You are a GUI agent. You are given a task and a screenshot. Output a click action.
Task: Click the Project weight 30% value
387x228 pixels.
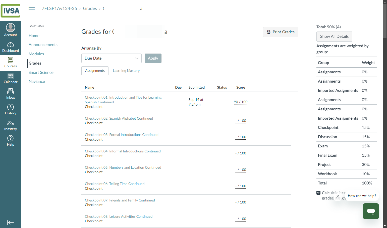pos(366,165)
